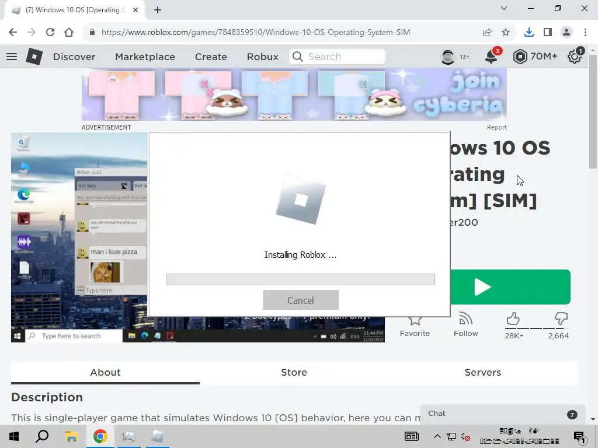Open the Discover page
The image size is (598, 448).
point(74,57)
